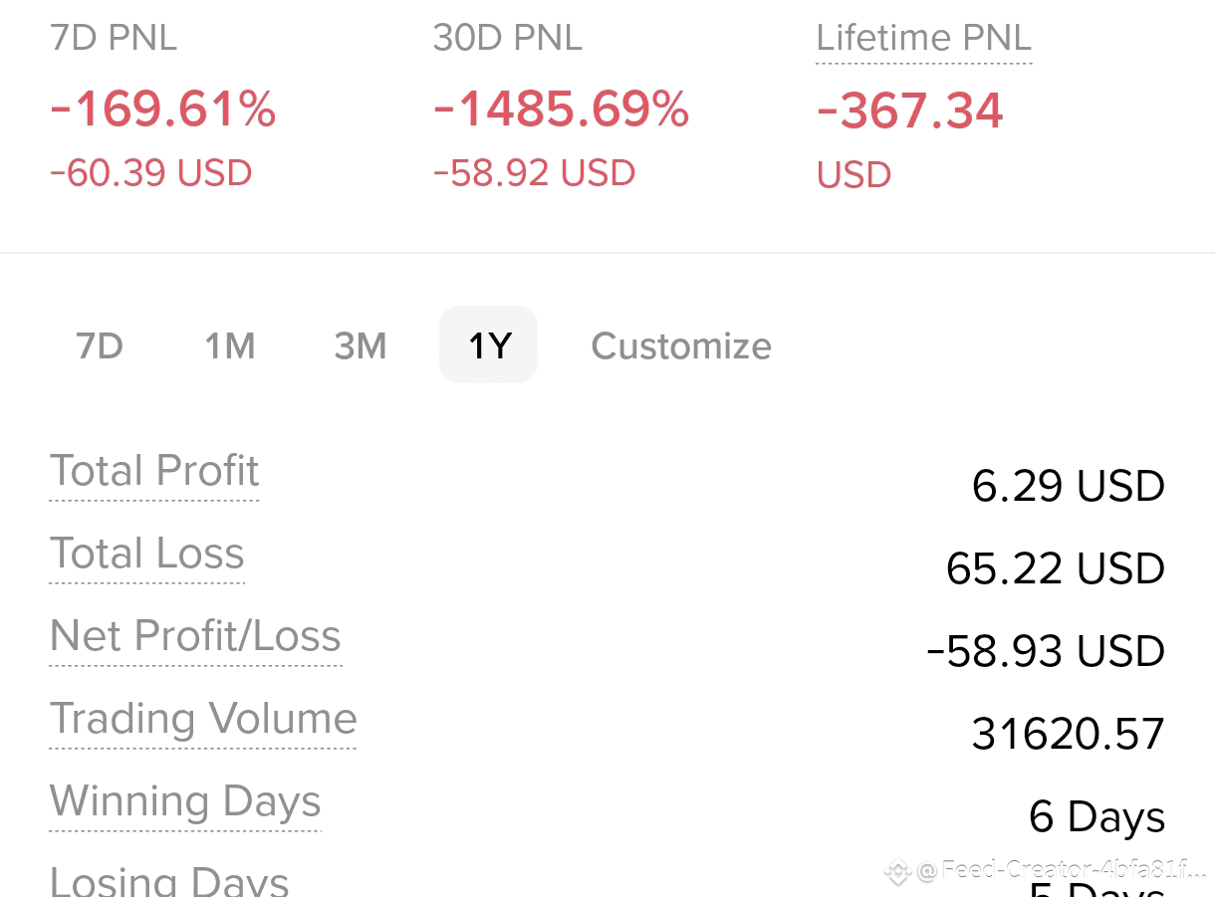Open the Winning Days definition
1215x897 pixels.
[185, 801]
